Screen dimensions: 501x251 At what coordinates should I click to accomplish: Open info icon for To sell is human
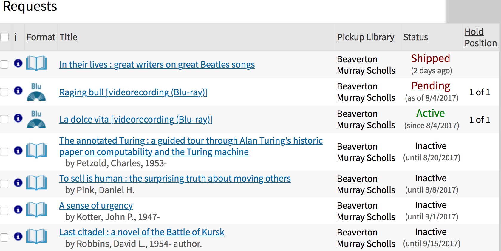pos(18,182)
